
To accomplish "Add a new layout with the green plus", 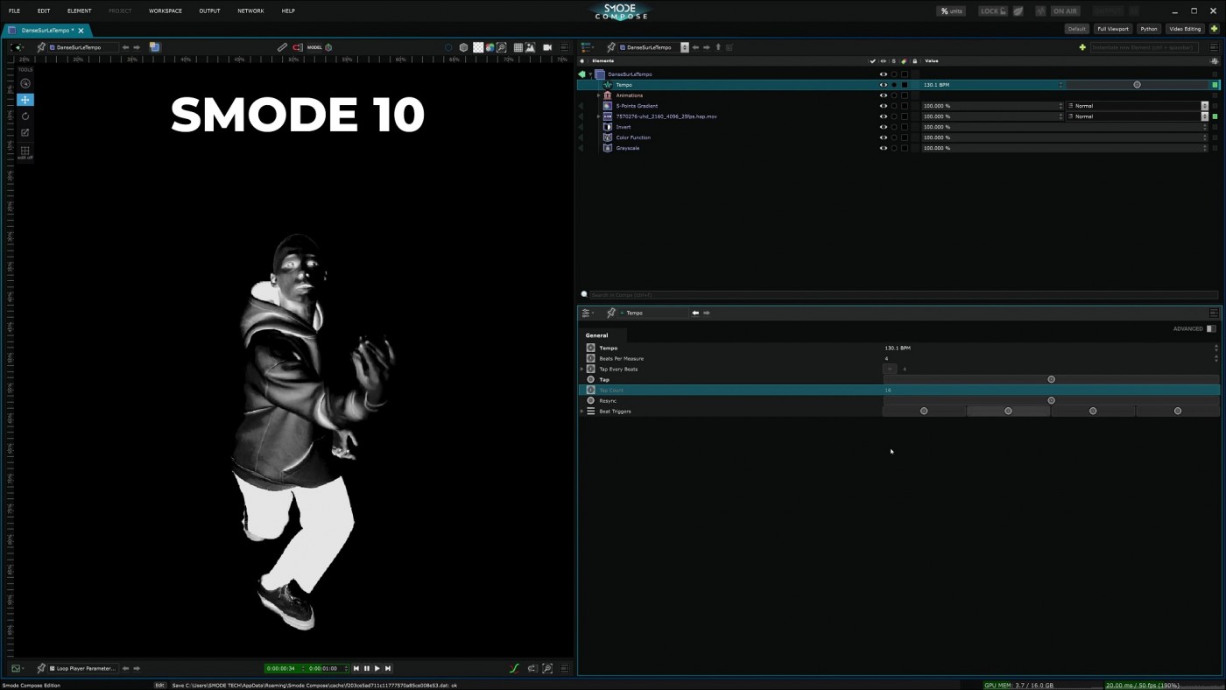I will (x=1215, y=29).
